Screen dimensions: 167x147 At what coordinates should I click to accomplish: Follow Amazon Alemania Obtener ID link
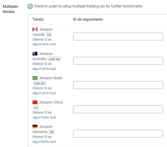pyautogui.click(x=44, y=139)
